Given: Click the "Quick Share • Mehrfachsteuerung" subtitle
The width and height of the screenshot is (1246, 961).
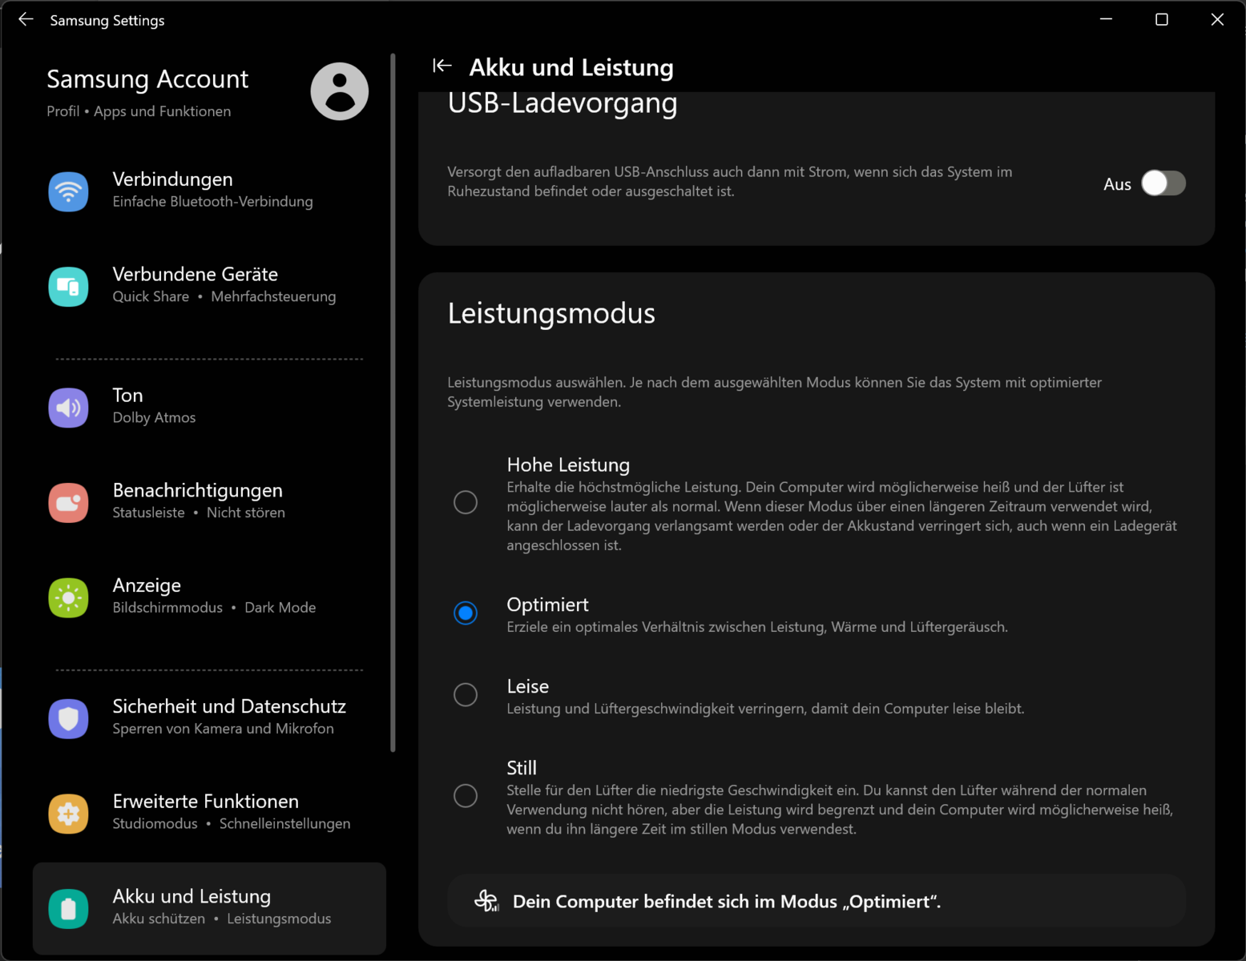Looking at the screenshot, I should (x=224, y=296).
